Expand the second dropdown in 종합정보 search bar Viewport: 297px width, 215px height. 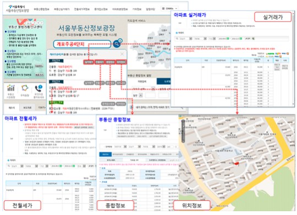tap(139, 146)
